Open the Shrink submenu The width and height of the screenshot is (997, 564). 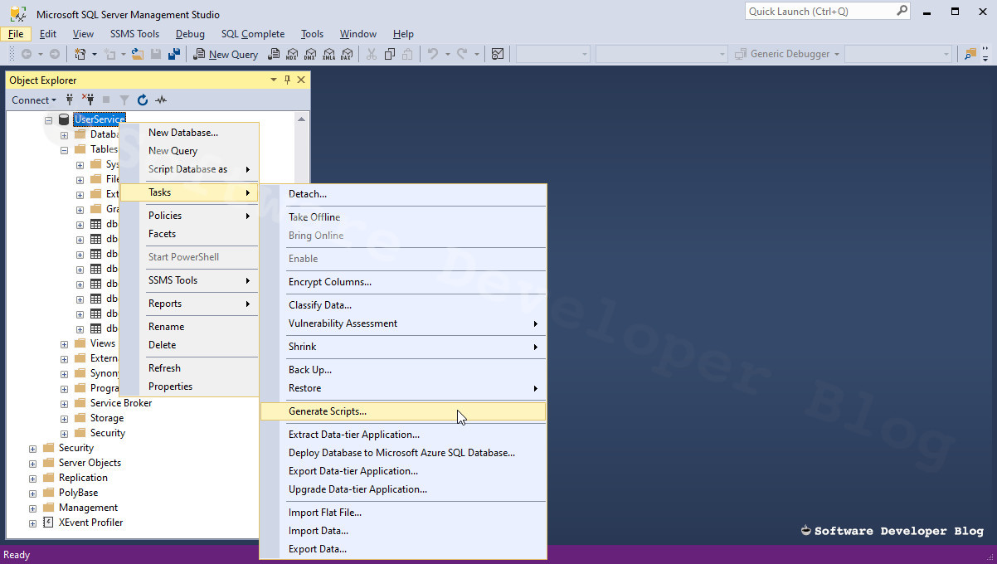point(403,347)
